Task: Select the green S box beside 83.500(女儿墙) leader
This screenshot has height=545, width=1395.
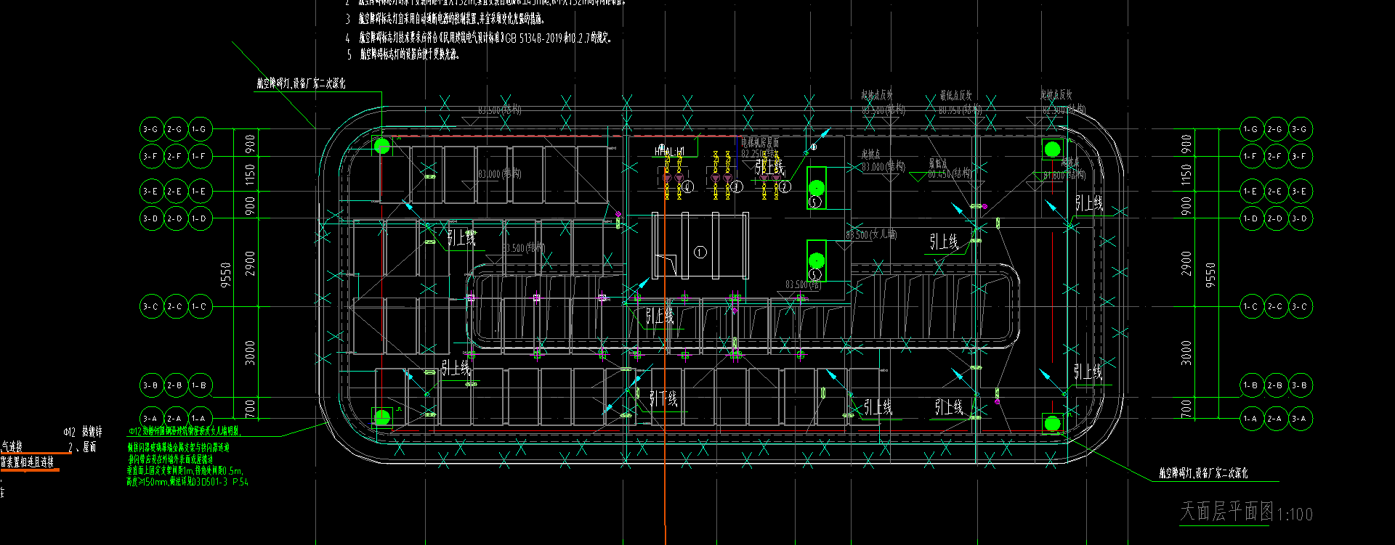Action: click(x=817, y=261)
